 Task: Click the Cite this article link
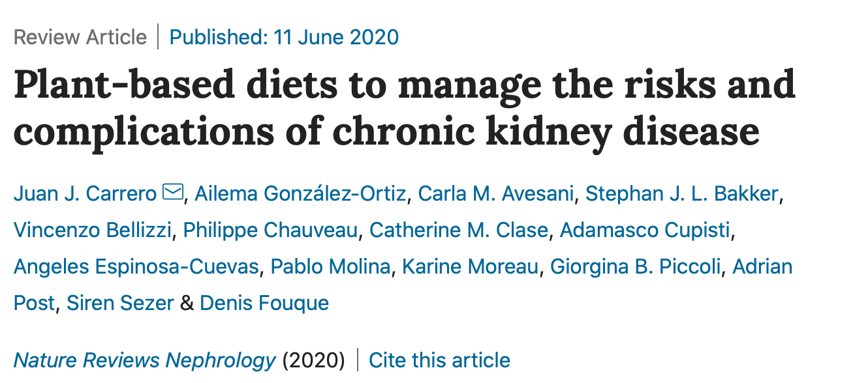[x=439, y=360]
